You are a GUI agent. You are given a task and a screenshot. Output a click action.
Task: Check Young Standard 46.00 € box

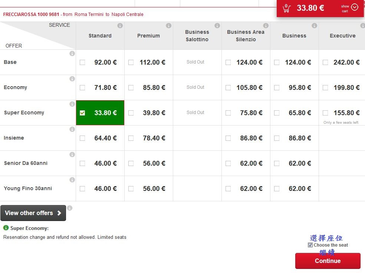click(x=82, y=189)
